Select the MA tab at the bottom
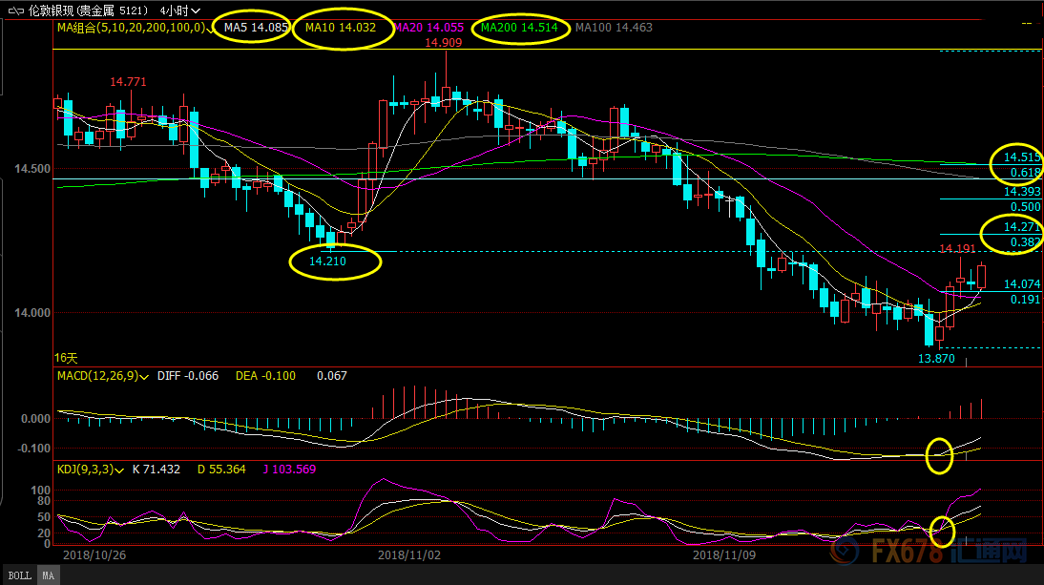This screenshot has width=1044, height=585. pos(49,575)
